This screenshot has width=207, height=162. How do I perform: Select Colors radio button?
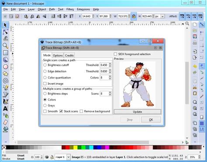coord(45,100)
